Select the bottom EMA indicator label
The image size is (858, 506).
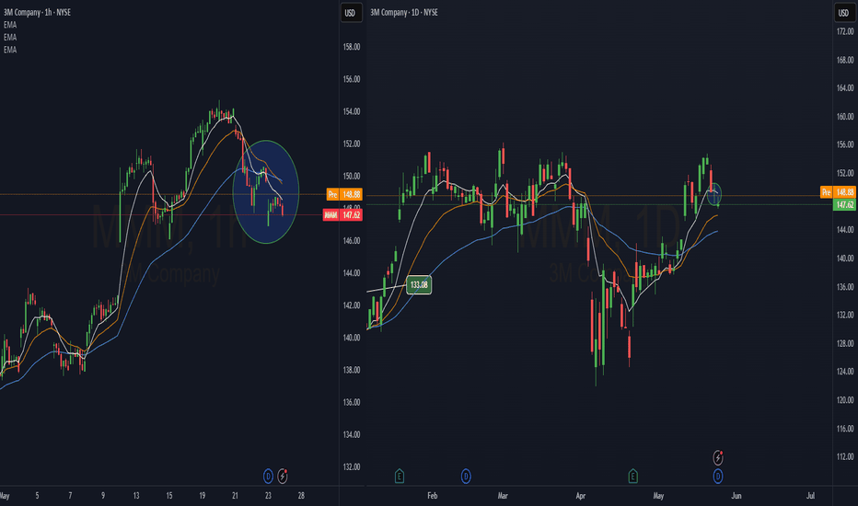point(10,50)
